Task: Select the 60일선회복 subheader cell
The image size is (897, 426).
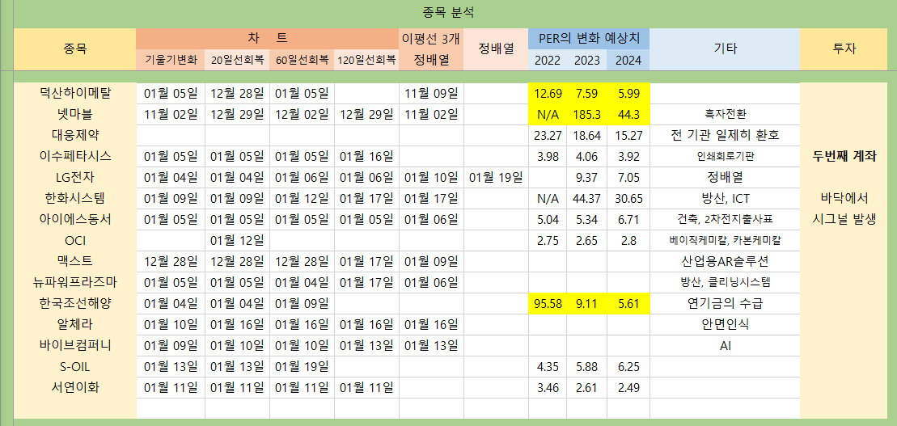Action: click(x=302, y=60)
